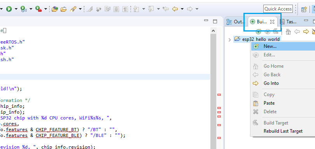Click the Open Type folder icon in toolbar

(55, 9)
